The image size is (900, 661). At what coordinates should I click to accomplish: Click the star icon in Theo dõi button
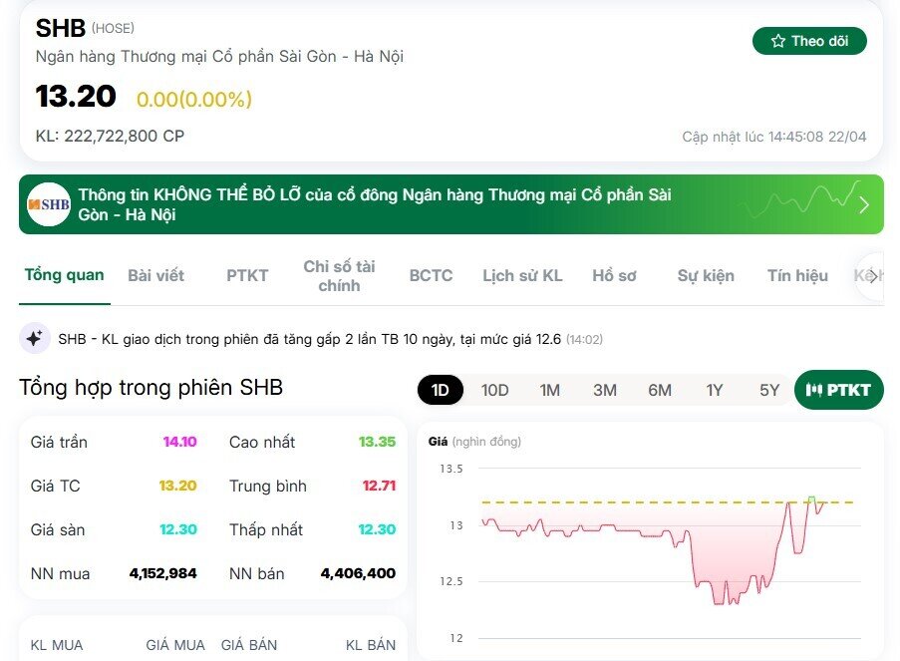[x=777, y=41]
